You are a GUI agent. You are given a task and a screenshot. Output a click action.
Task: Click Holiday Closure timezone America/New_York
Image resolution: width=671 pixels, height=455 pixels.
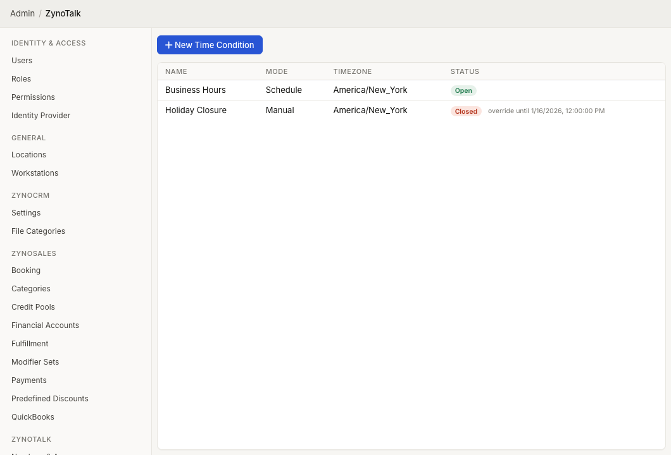(x=370, y=110)
